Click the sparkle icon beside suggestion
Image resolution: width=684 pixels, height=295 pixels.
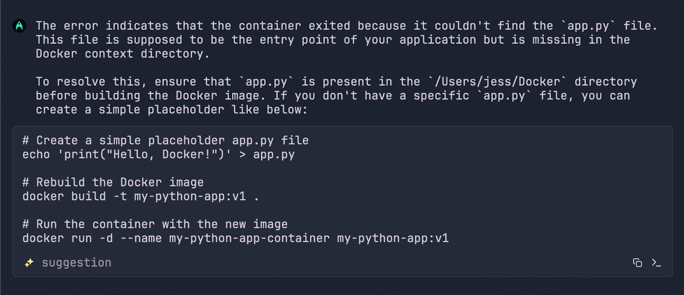pos(29,263)
